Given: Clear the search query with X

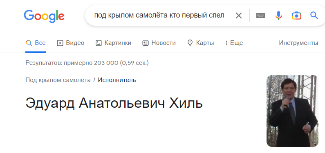Looking at the screenshot, I should coord(239,16).
